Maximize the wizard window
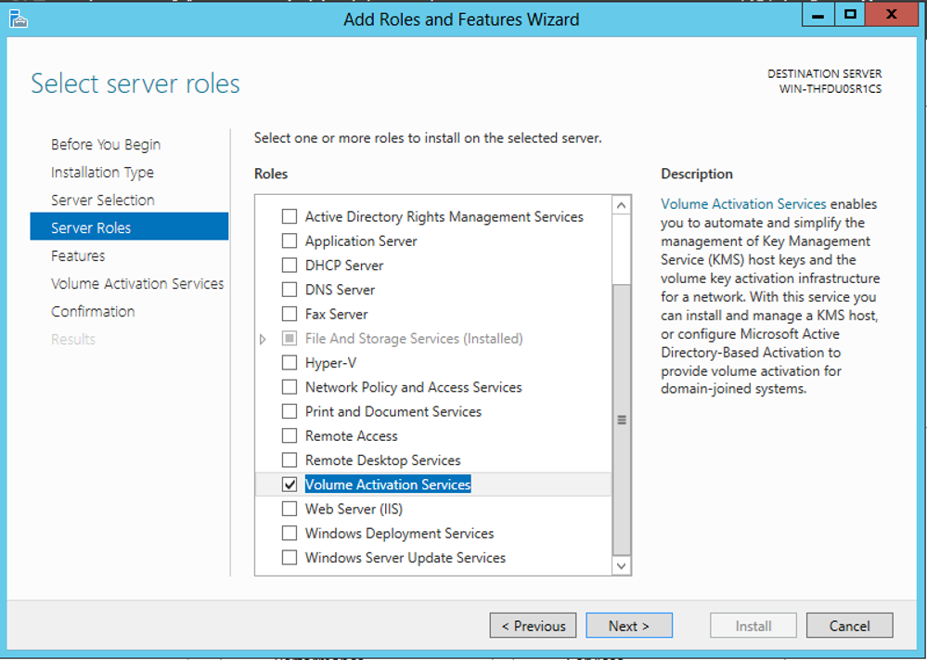The height and width of the screenshot is (660, 927). pyautogui.click(x=850, y=16)
